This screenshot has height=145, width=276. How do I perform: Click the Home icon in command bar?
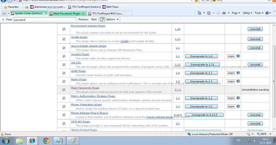(x=199, y=13)
